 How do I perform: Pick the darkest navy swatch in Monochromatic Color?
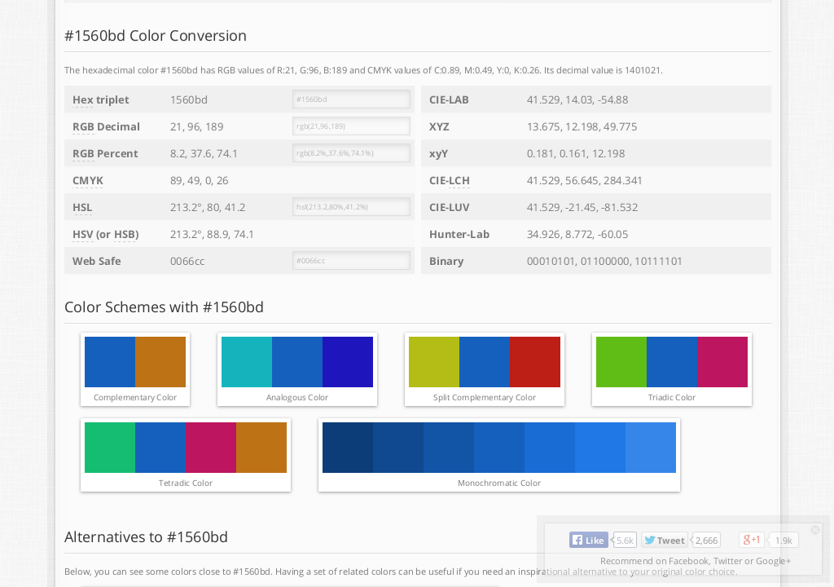[x=348, y=448]
